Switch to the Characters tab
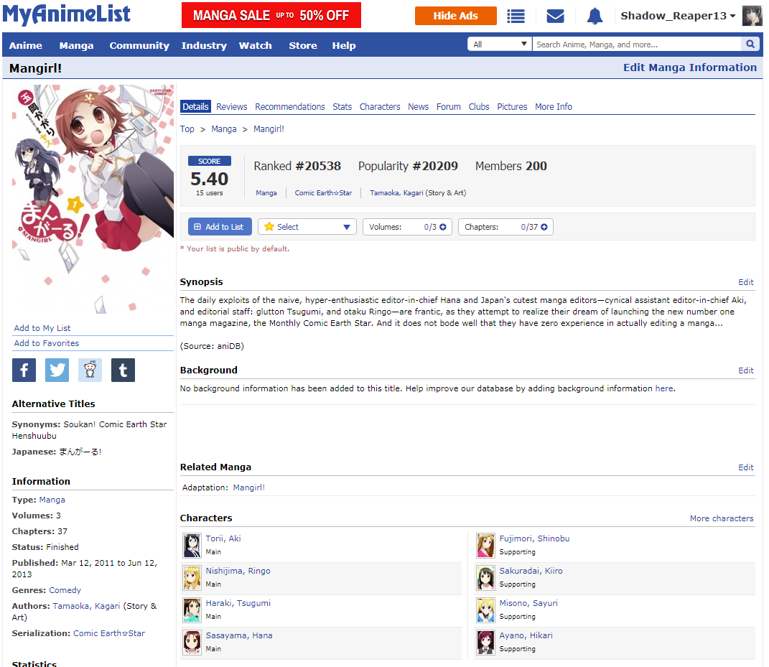 tap(380, 106)
